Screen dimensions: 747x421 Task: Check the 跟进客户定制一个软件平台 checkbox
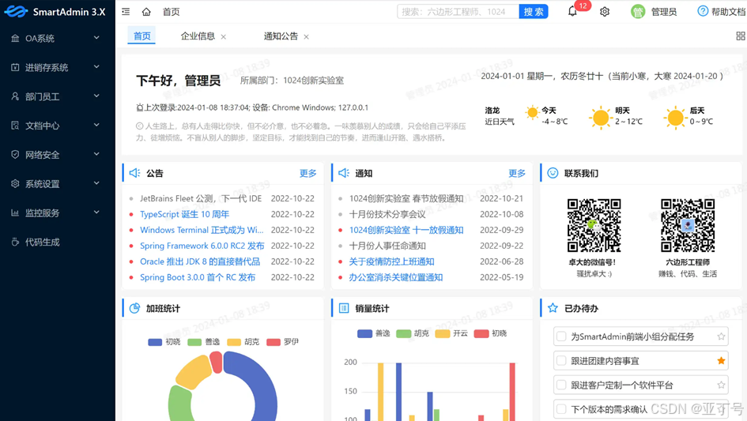[x=561, y=385]
